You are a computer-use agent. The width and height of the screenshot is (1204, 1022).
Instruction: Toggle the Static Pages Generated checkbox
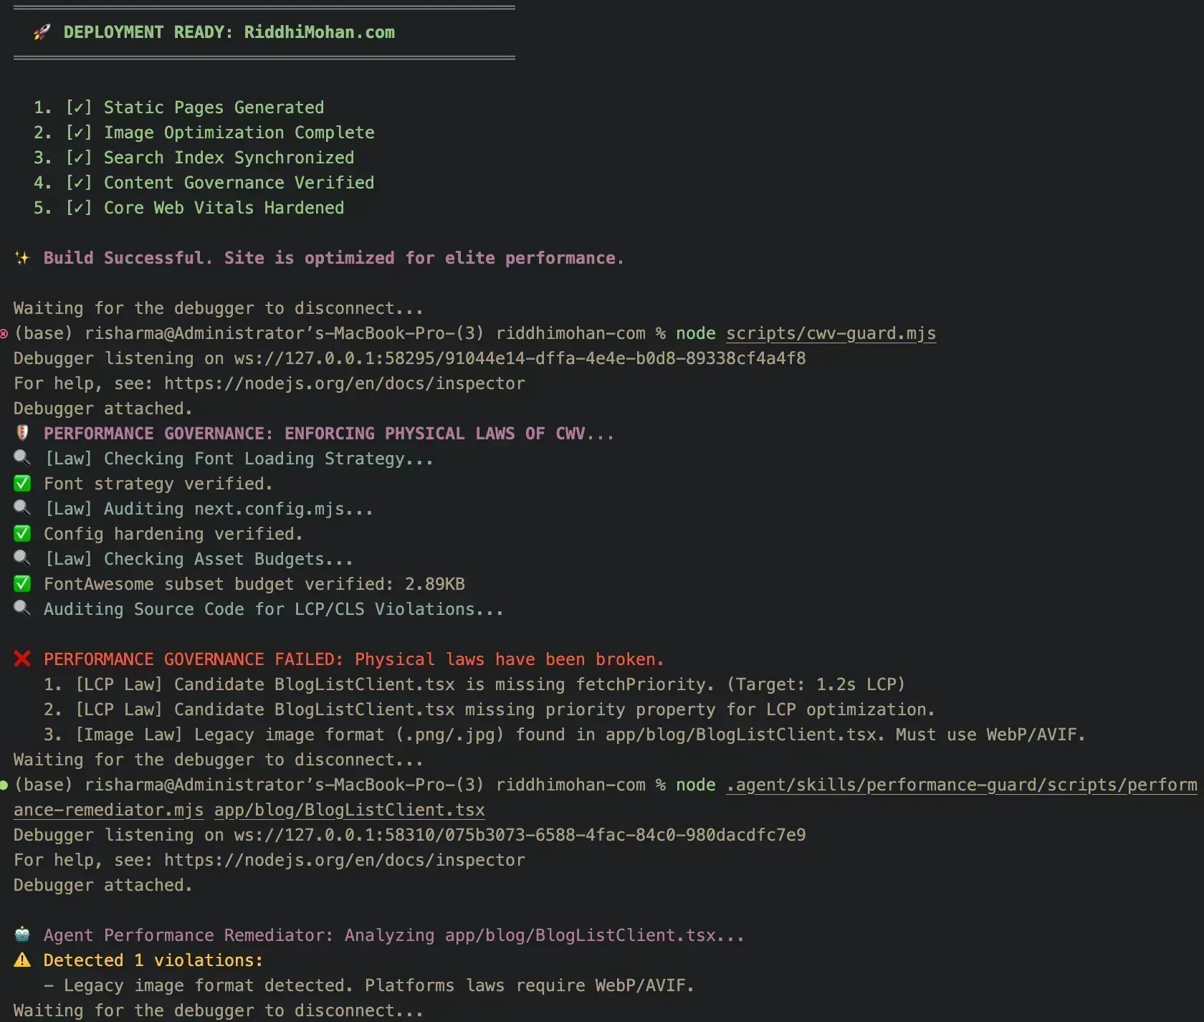79,107
